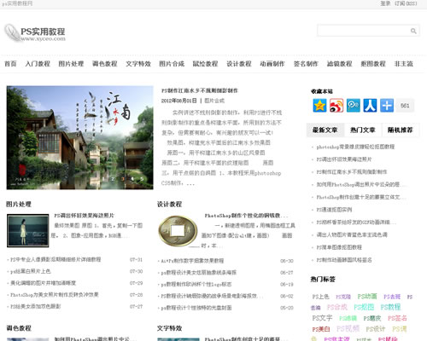Click the pink PS合成 tag
This screenshot has width=427, height=341.
(x=337, y=307)
